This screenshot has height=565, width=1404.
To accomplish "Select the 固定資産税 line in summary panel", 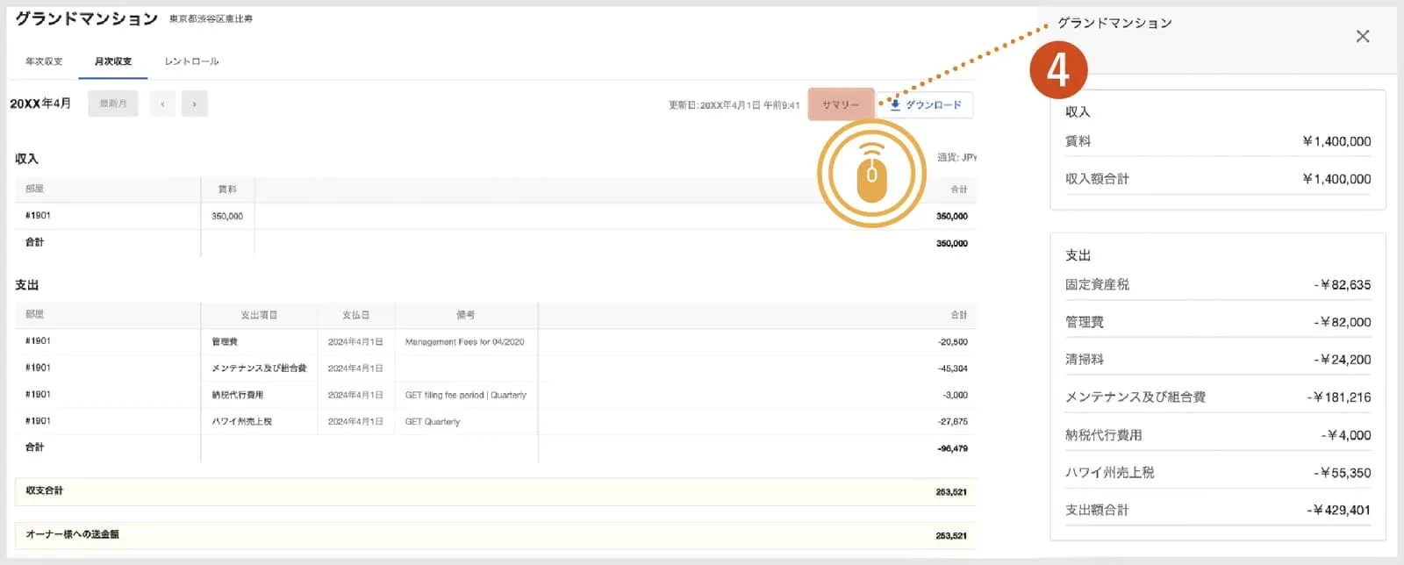I will (x=1218, y=284).
